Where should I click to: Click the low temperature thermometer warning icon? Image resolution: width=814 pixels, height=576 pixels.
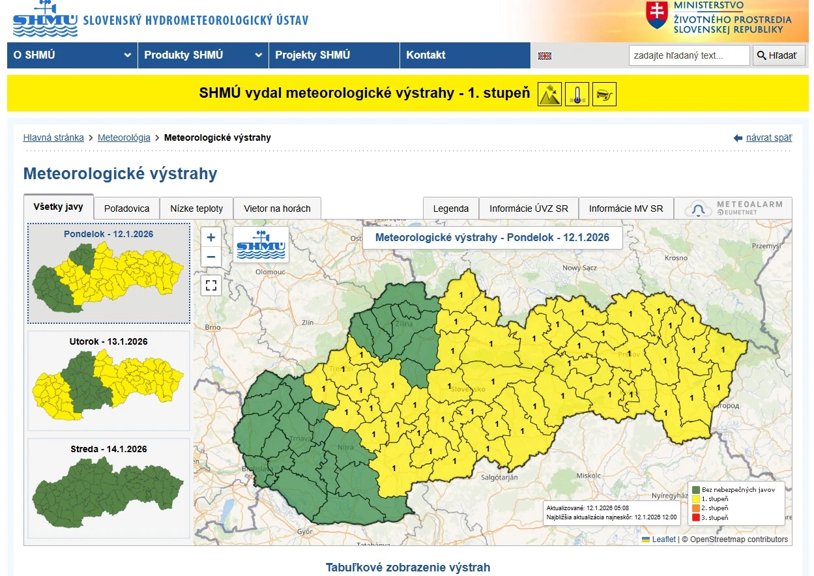click(577, 94)
